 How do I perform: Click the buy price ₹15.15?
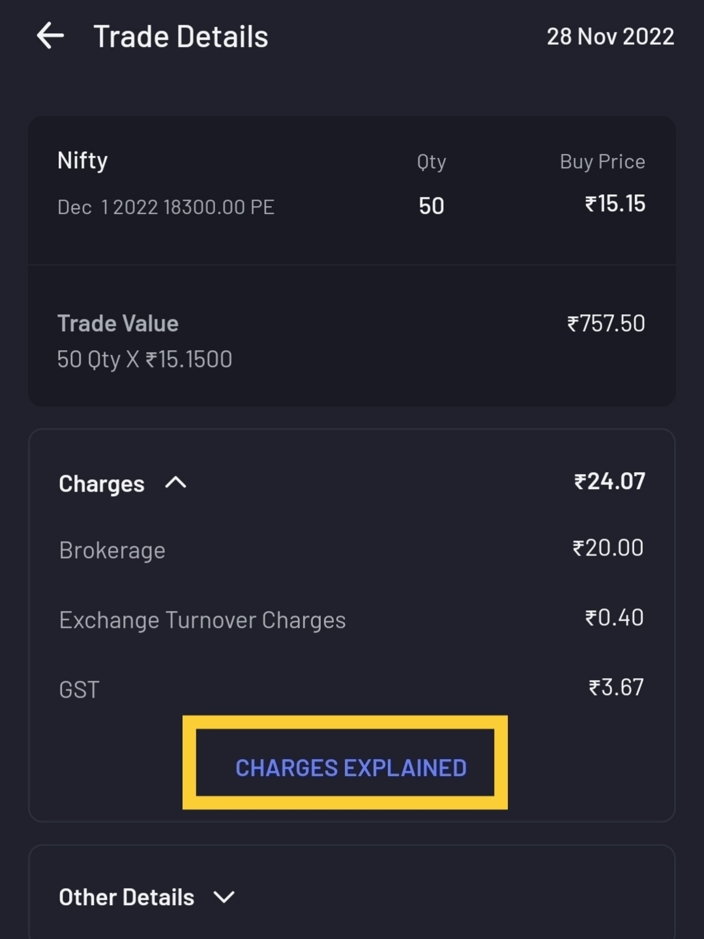coord(615,203)
